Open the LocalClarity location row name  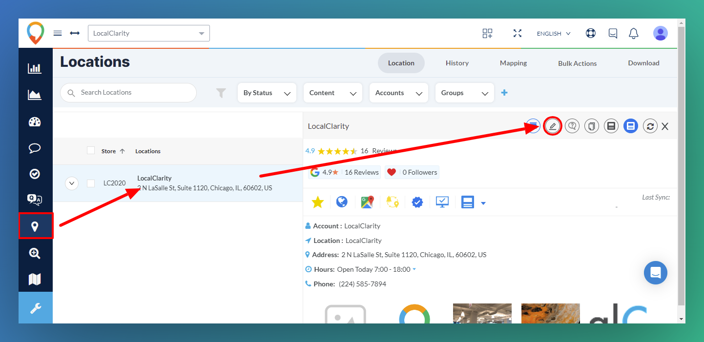154,178
